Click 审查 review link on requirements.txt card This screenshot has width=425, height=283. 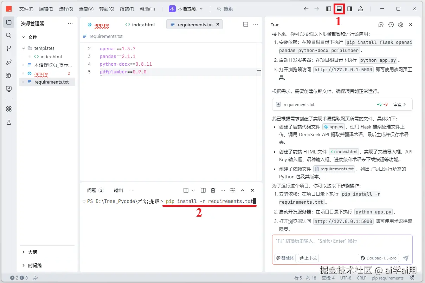click(399, 104)
